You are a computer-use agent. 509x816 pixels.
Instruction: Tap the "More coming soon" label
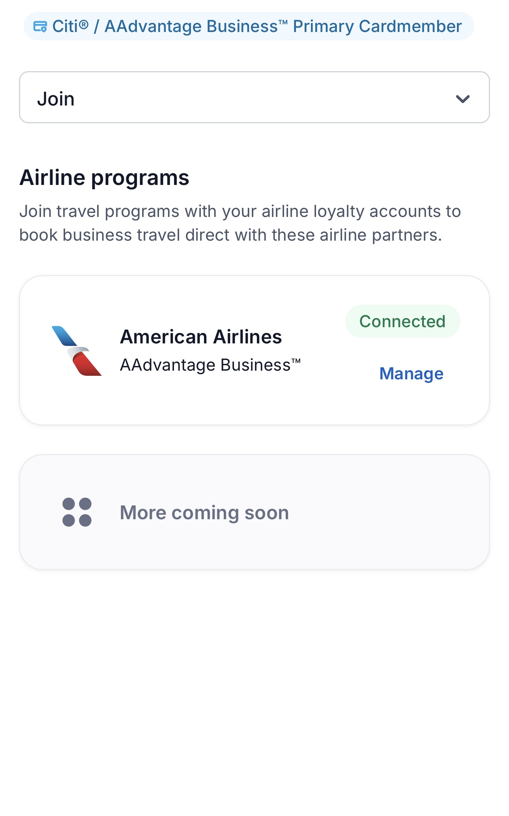[204, 513]
